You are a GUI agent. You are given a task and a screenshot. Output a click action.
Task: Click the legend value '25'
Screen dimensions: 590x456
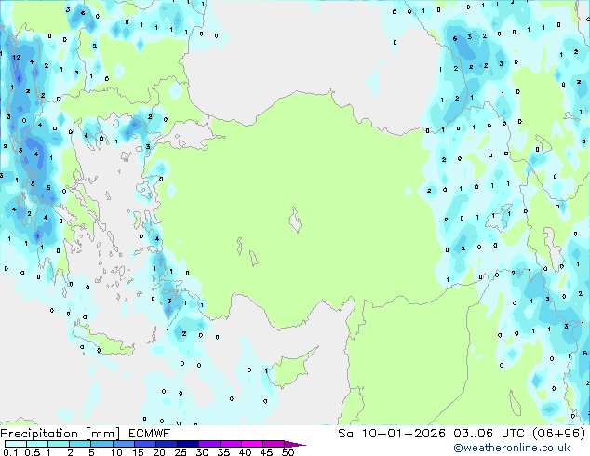pos(181,452)
